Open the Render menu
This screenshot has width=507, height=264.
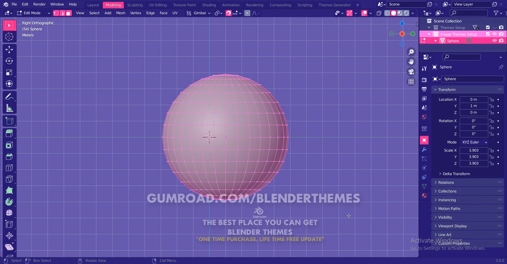39,4
